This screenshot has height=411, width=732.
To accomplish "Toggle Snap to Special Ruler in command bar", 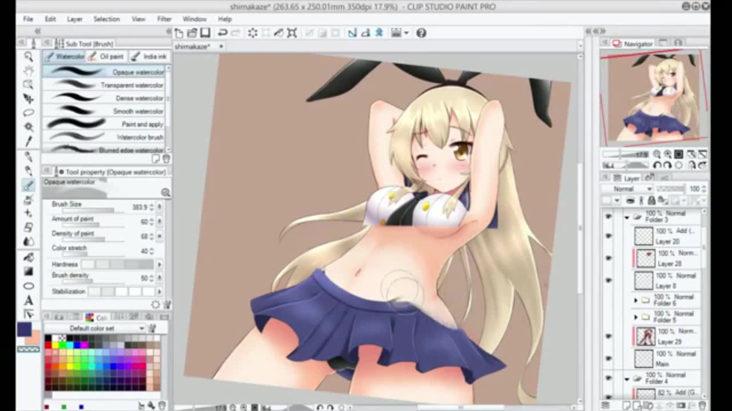I will [x=365, y=33].
